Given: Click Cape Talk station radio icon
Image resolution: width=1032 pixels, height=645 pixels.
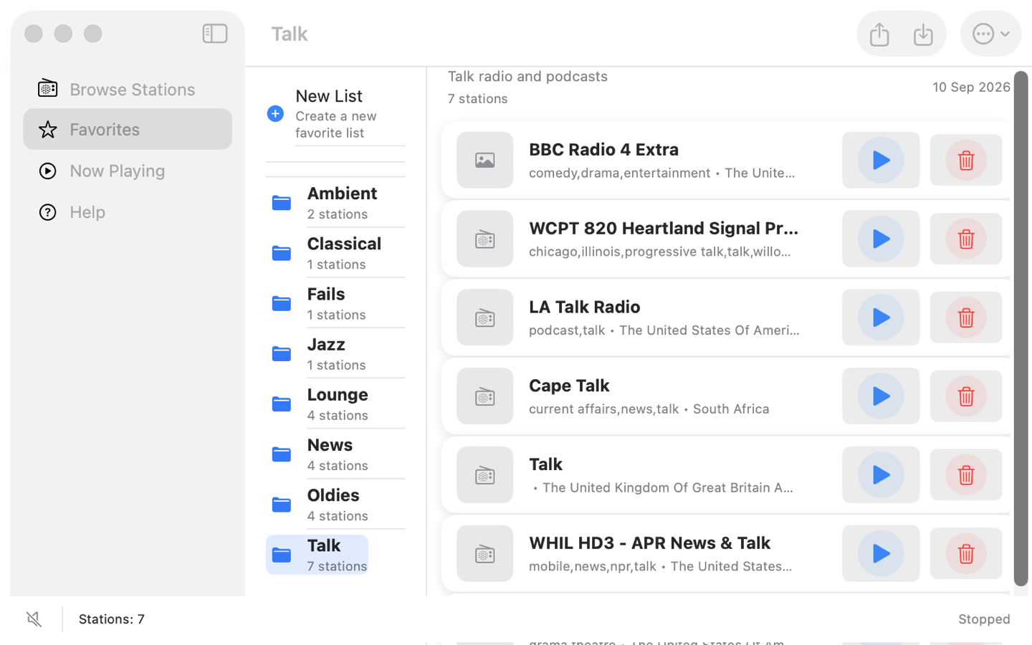Looking at the screenshot, I should (485, 396).
